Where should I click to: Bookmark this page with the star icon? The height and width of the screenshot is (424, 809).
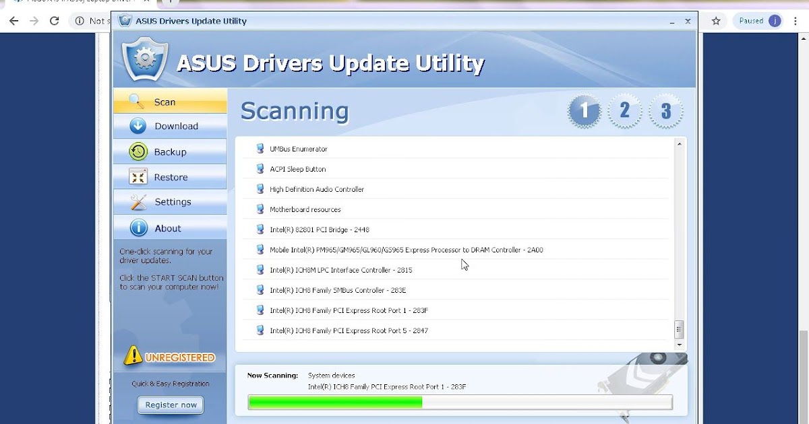click(716, 21)
